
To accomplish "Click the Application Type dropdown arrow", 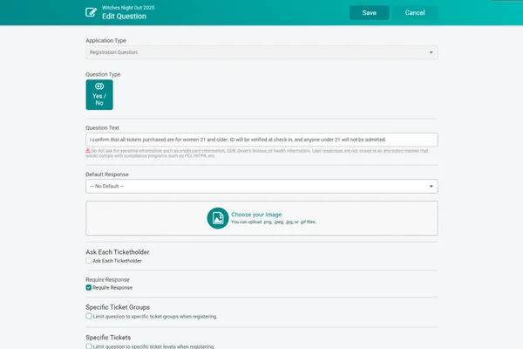I will point(431,52).
